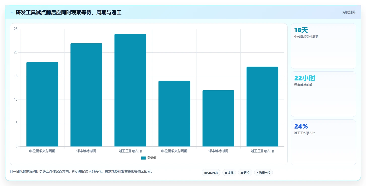Click the y-axis tick label 0
This screenshot has width=366, height=186.
tap(17, 146)
